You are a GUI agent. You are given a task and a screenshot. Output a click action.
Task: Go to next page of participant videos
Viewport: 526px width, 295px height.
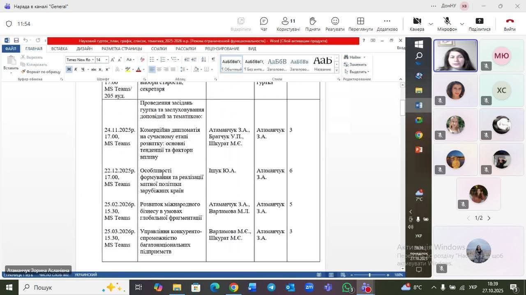coord(489,218)
